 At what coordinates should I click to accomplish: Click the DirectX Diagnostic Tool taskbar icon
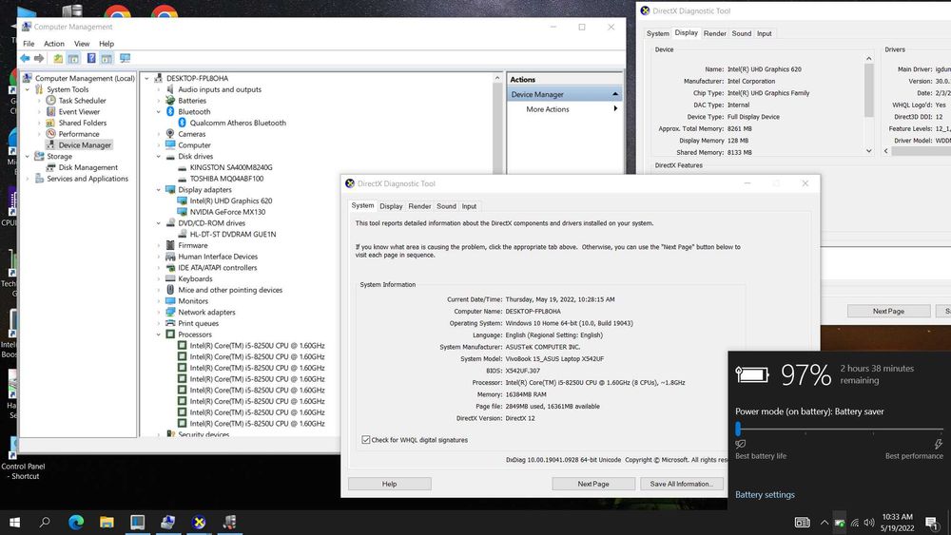point(199,523)
